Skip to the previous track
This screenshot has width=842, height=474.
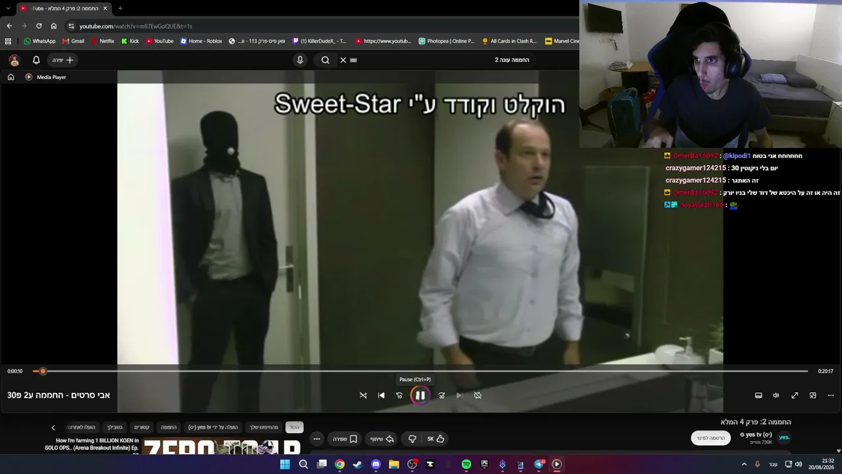[382, 395]
